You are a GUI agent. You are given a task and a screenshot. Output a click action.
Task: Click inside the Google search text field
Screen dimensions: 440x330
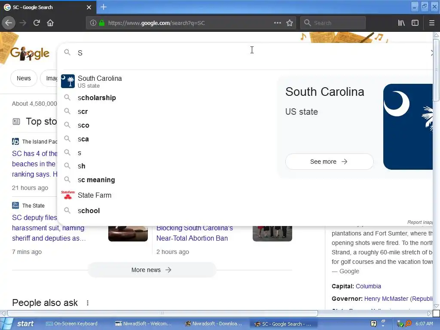(x=247, y=53)
